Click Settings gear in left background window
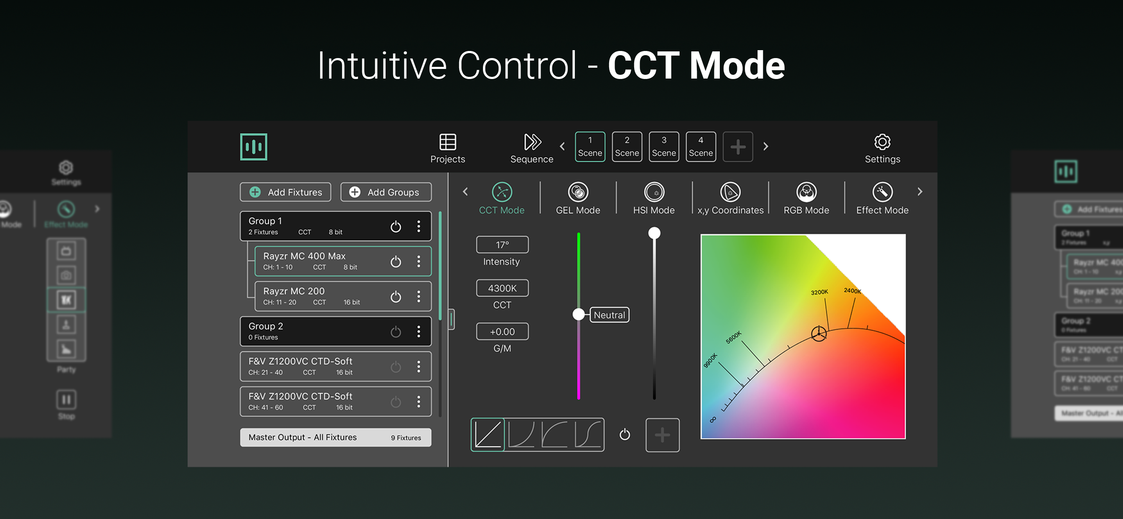 tap(66, 173)
